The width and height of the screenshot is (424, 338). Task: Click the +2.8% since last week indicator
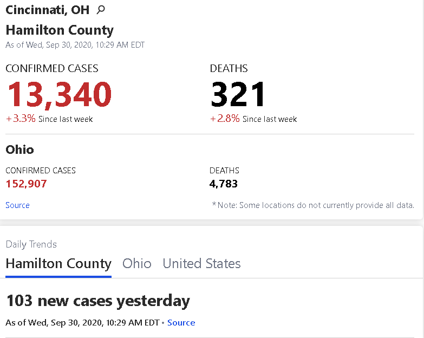tap(253, 119)
